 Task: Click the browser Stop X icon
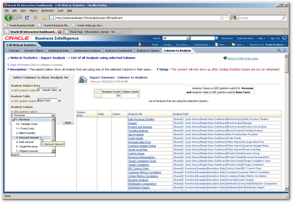[x=35, y=18]
